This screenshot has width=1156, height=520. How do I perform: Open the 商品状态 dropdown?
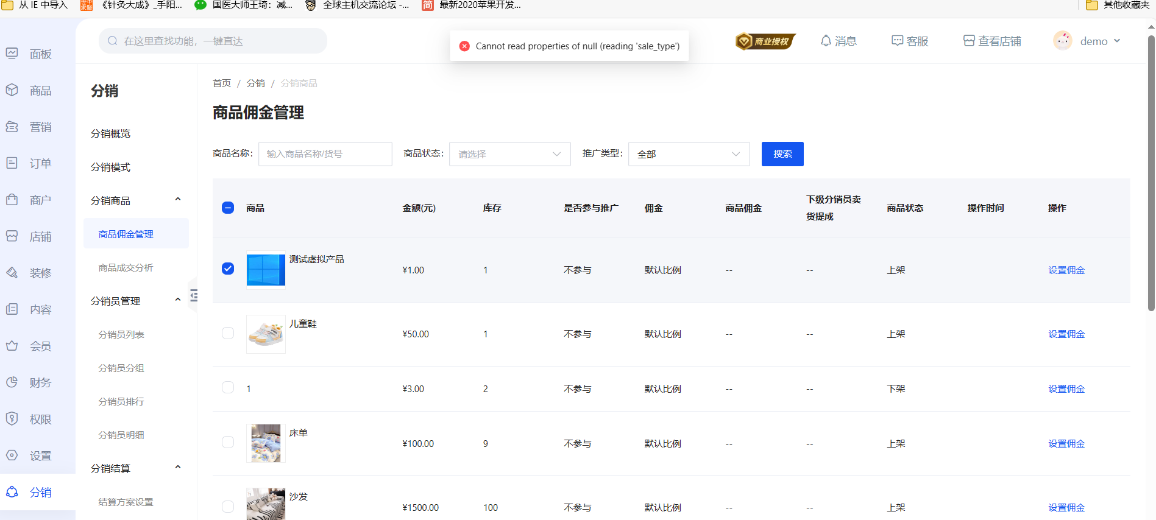coord(510,154)
